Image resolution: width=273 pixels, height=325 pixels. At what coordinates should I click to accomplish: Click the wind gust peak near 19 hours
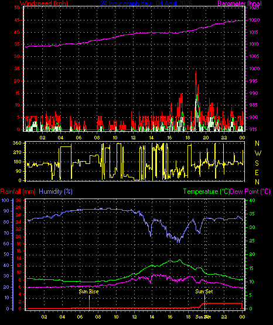coord(196,72)
